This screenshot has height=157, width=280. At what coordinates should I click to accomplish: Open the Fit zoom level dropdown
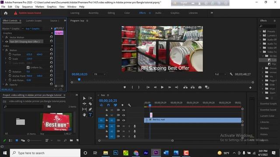click(x=100, y=74)
